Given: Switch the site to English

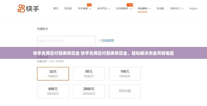Looking at the screenshot, I should click(193, 8).
